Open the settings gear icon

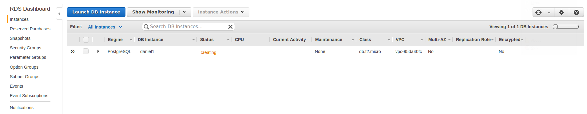pyautogui.click(x=561, y=12)
